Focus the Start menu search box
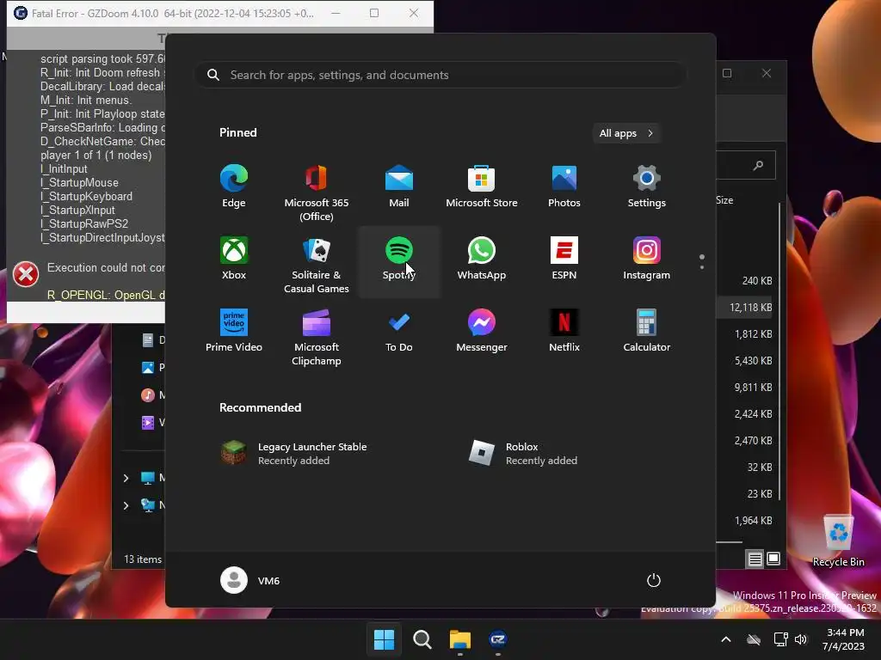Viewport: 881px width, 660px height. click(x=441, y=76)
